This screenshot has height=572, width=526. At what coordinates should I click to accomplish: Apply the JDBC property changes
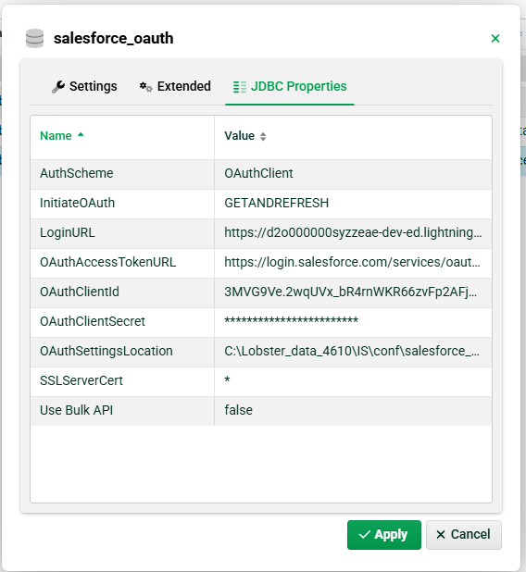click(x=384, y=535)
